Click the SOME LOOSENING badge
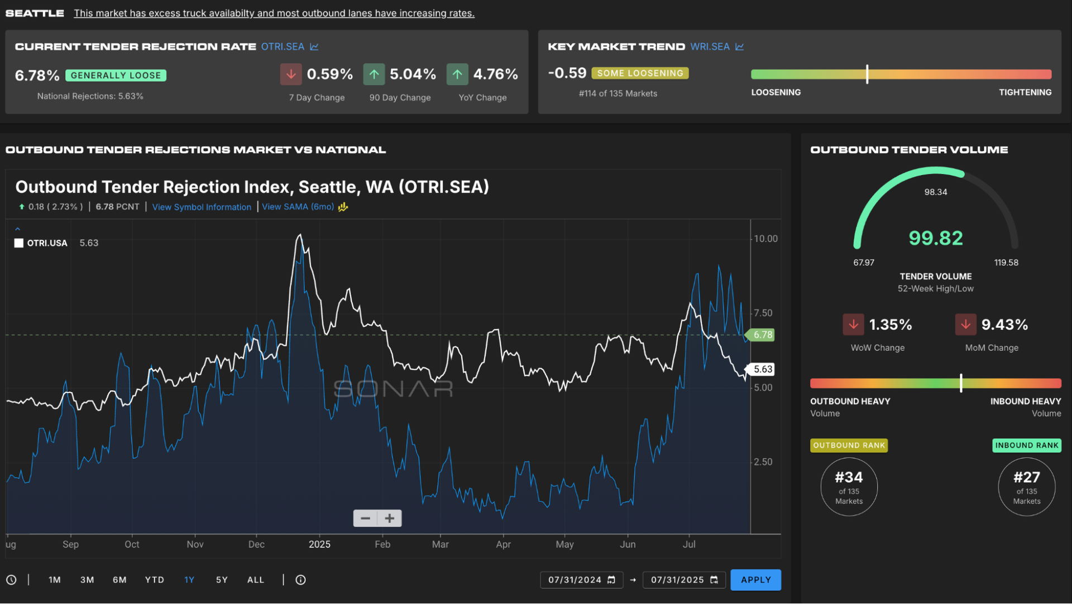Image resolution: width=1072 pixels, height=604 pixels. 640,73
